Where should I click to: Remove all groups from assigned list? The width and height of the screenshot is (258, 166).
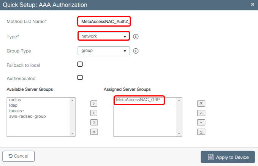[x=94, y=132]
